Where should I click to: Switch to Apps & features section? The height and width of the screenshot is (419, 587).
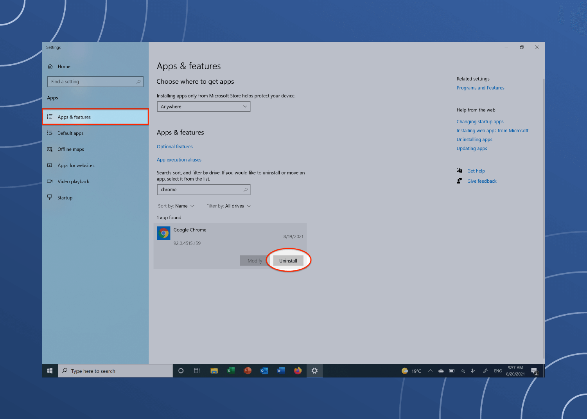point(74,117)
